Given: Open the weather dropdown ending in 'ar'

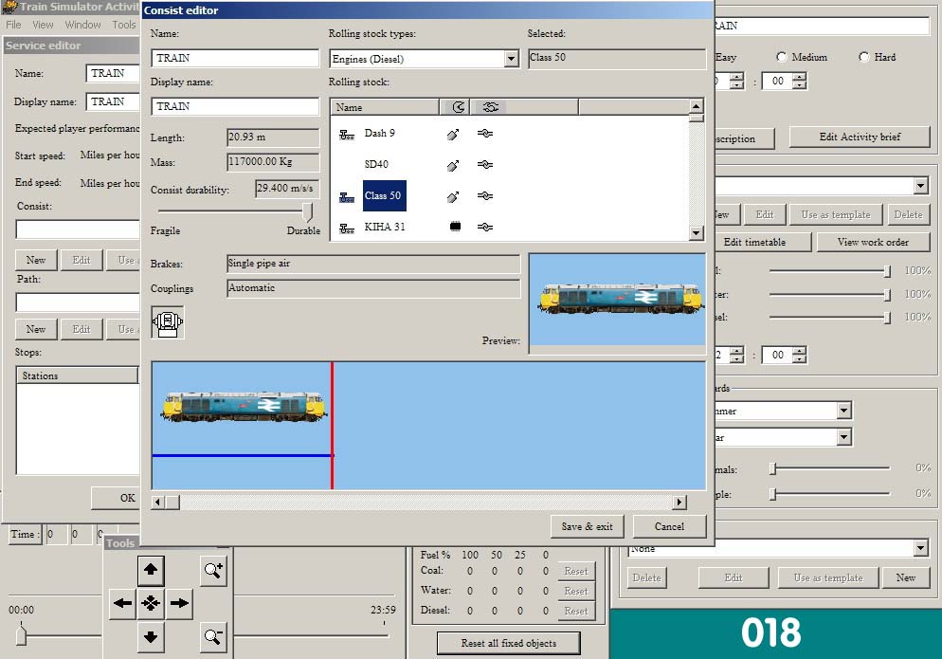Looking at the screenshot, I should point(844,437).
